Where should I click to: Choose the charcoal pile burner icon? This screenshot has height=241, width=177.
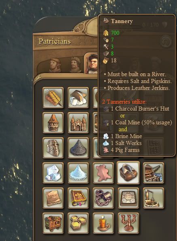point(78,148)
